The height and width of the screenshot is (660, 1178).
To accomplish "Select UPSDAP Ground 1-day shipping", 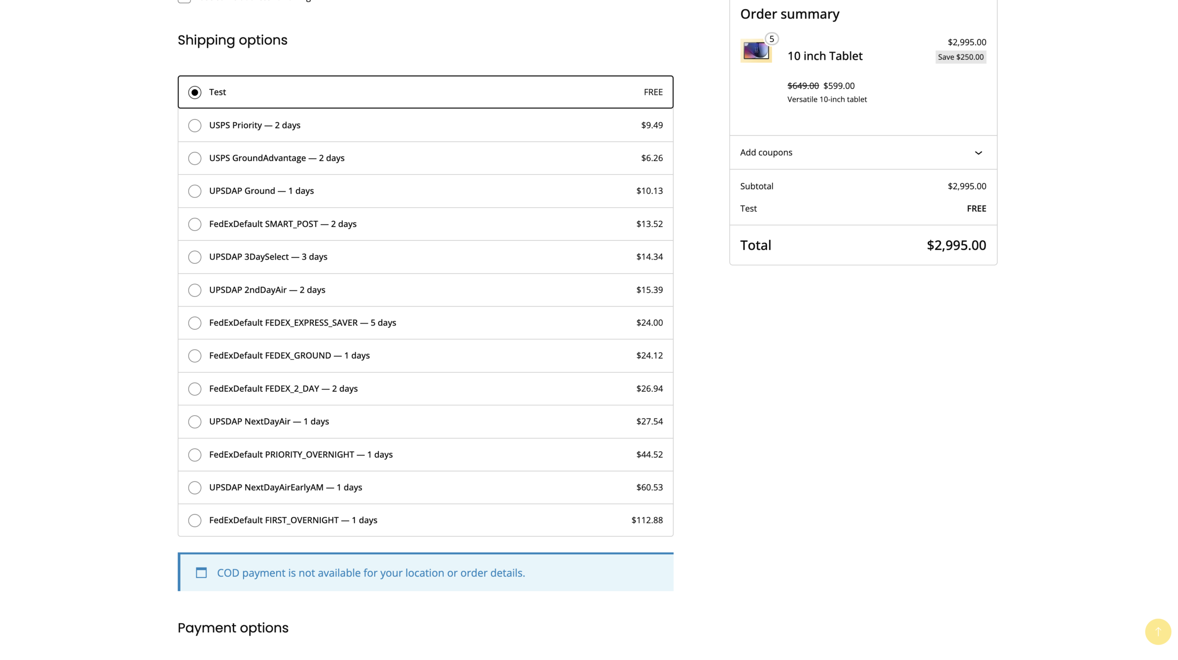I will [x=195, y=191].
